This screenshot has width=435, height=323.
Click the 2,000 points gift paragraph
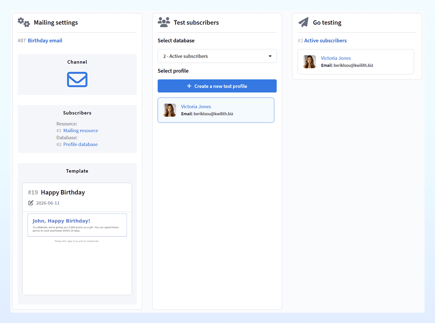coord(76,229)
